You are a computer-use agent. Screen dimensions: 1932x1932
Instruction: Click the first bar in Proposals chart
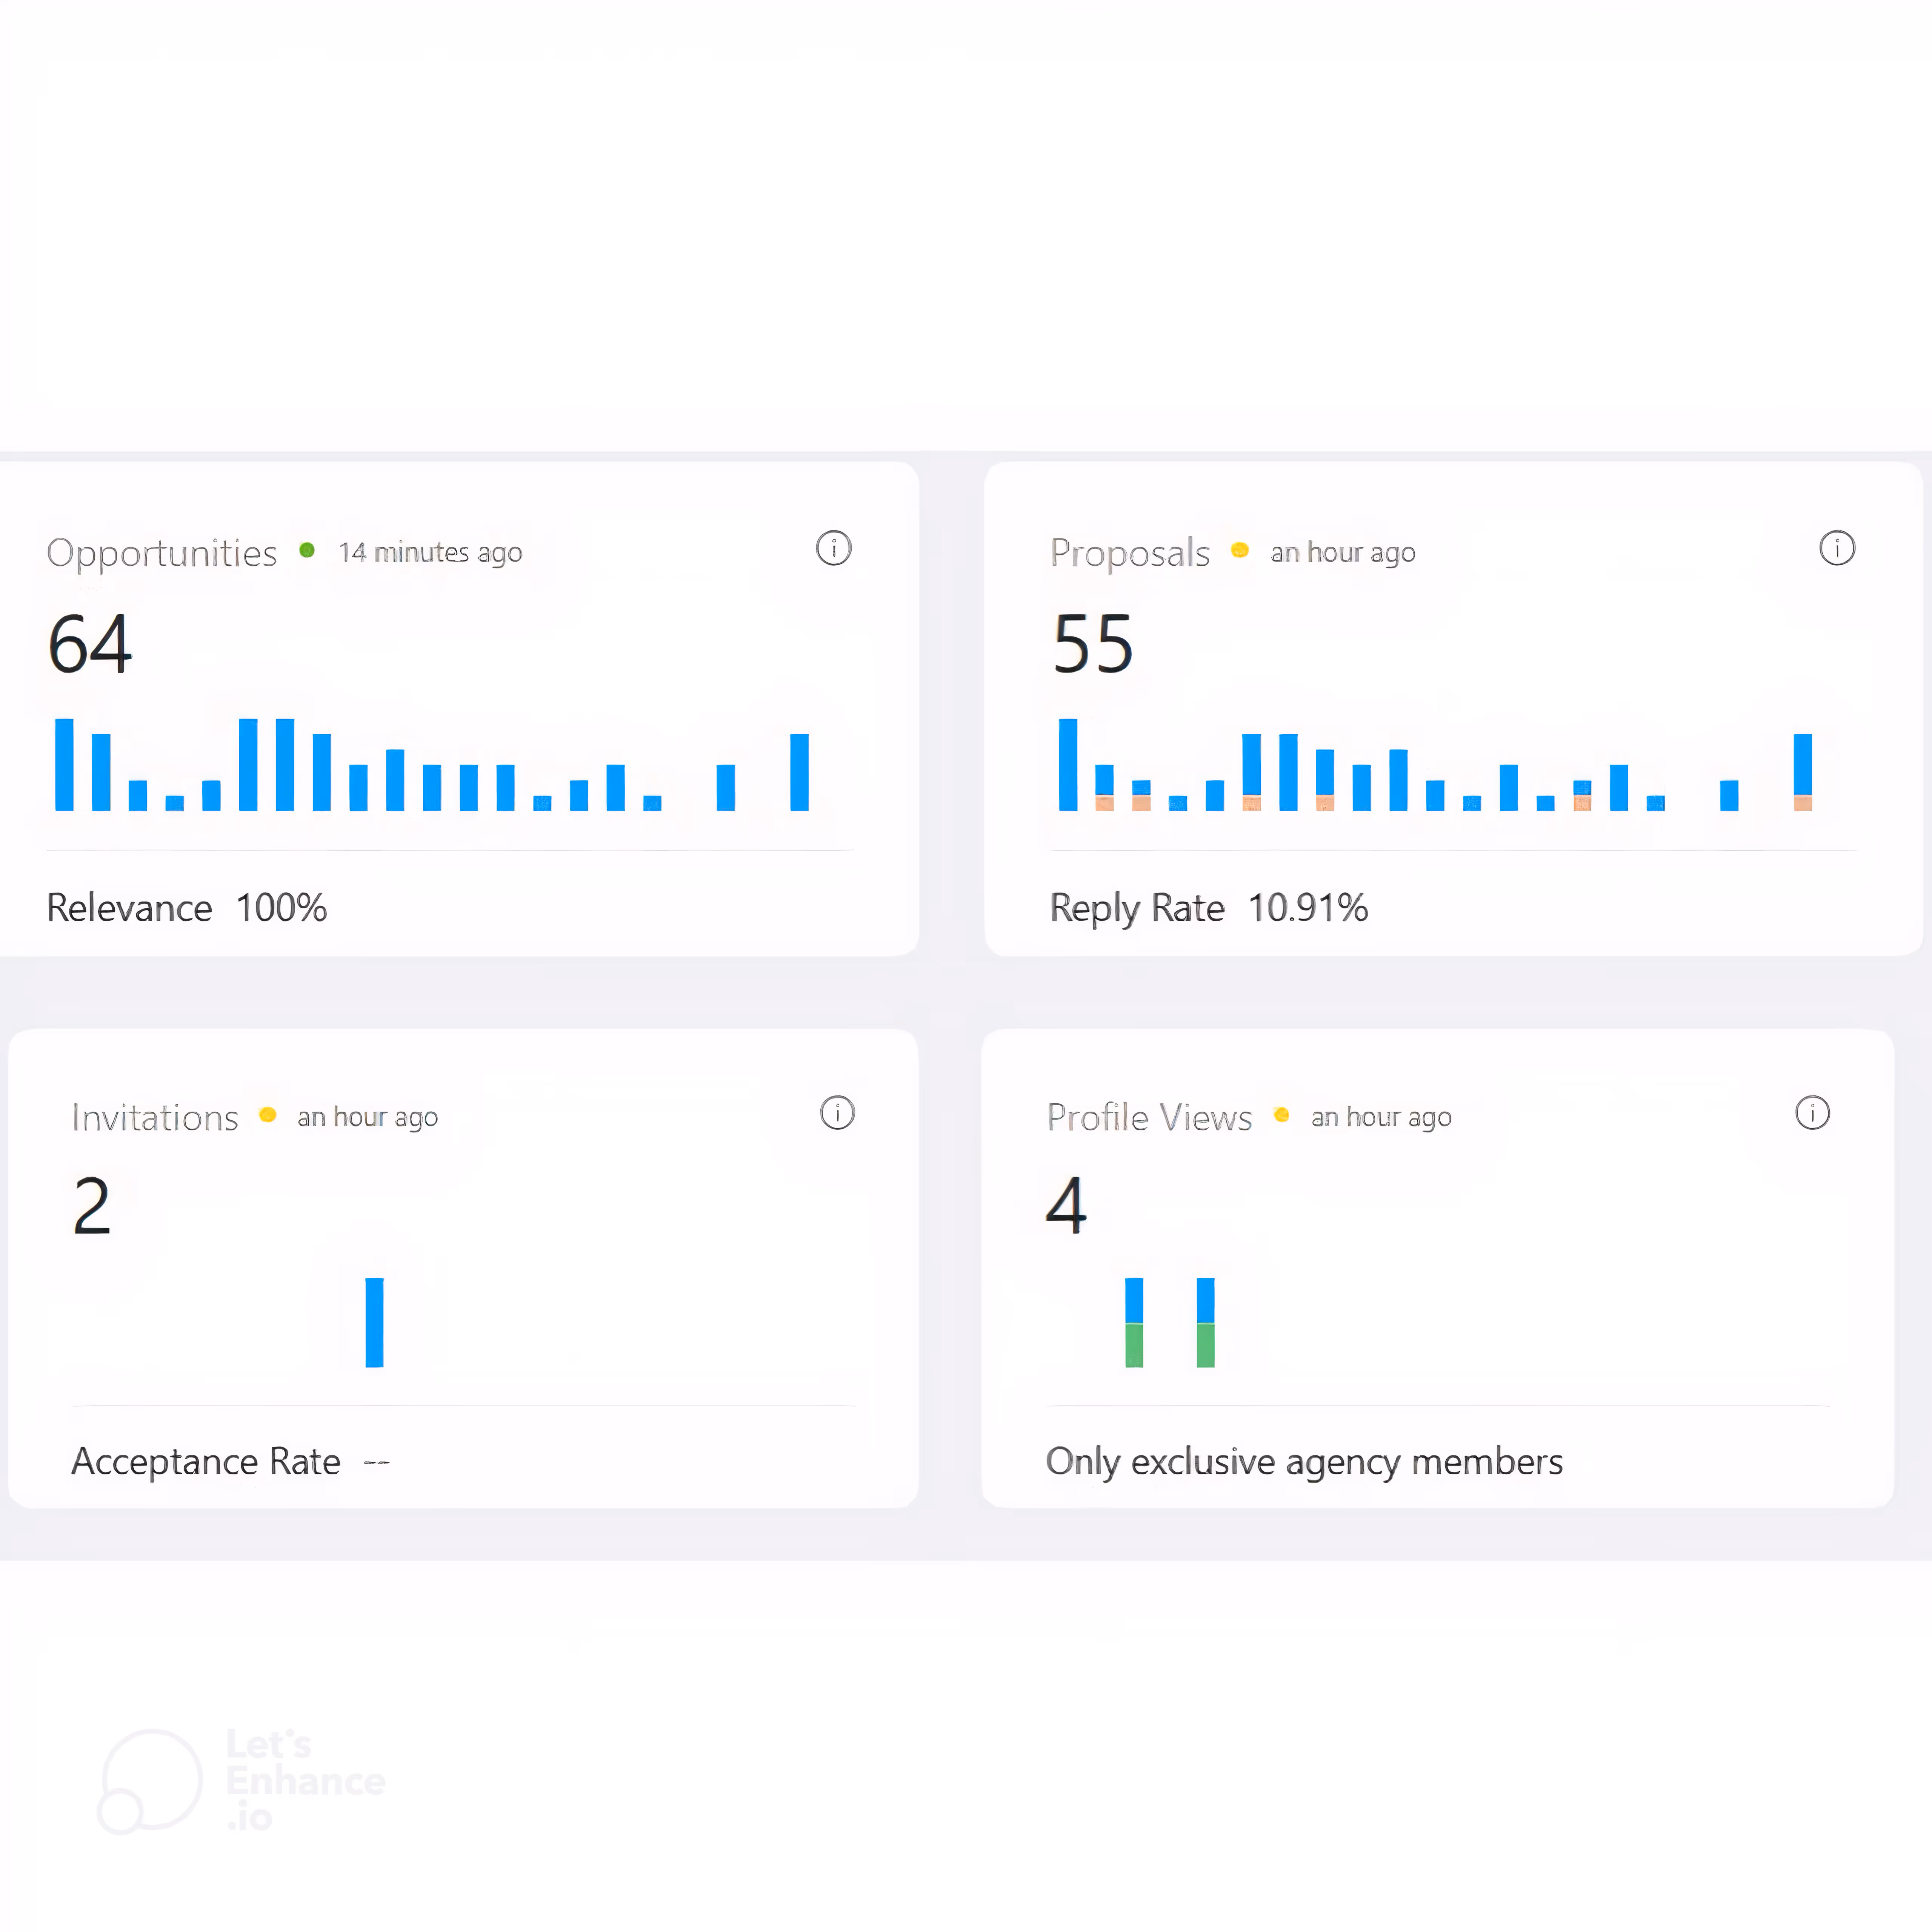point(1068,764)
